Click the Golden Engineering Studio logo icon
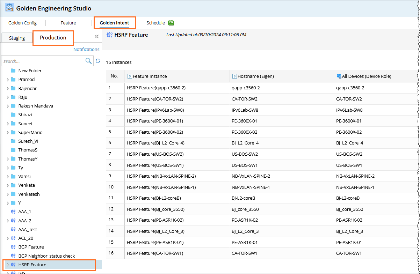This screenshot has height=274, width=420. (9, 8)
